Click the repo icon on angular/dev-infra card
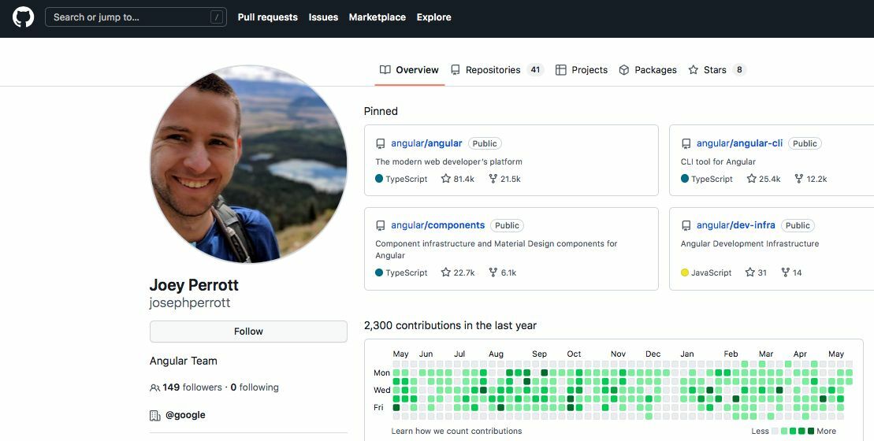 click(x=686, y=225)
